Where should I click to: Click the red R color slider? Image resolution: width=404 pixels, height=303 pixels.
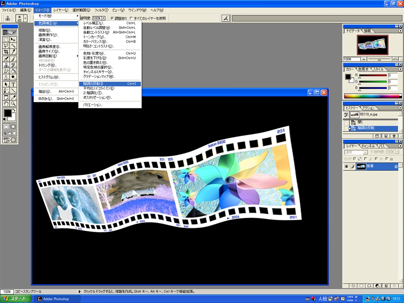tap(372, 75)
